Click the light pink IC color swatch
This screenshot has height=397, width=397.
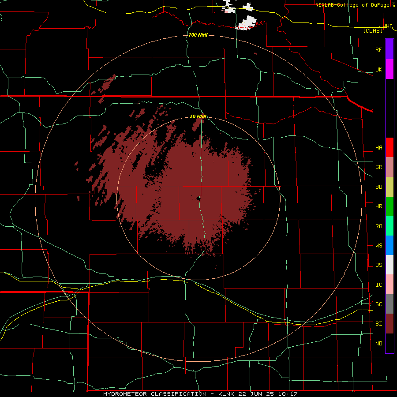[390, 285]
